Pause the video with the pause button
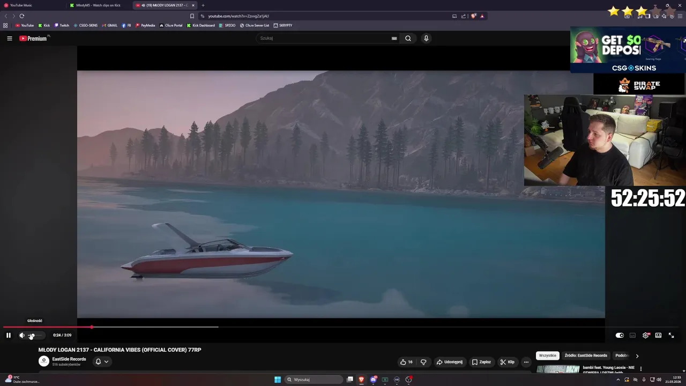 (9, 335)
